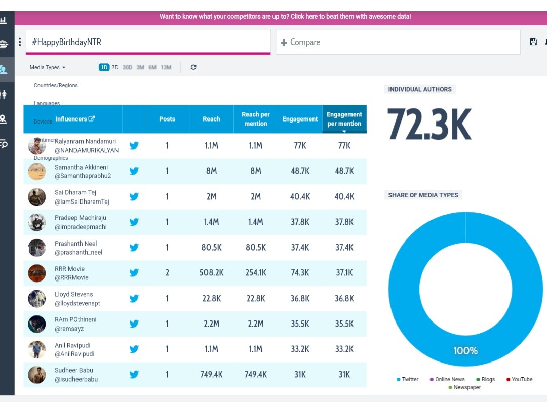Open @impradeepmachi handle link
The image size is (547, 402).
click(81, 227)
